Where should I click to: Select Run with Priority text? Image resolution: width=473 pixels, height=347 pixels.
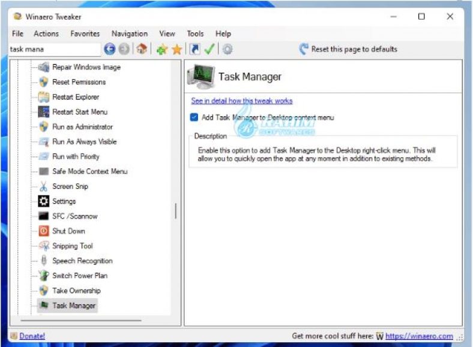(76, 156)
